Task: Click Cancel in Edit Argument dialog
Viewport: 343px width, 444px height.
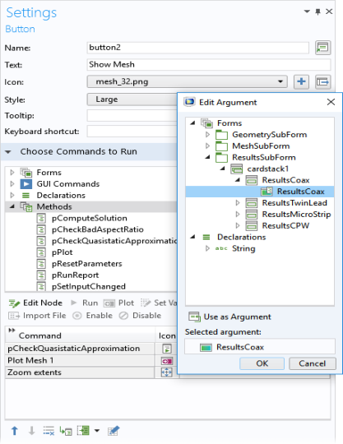Action: [313, 363]
